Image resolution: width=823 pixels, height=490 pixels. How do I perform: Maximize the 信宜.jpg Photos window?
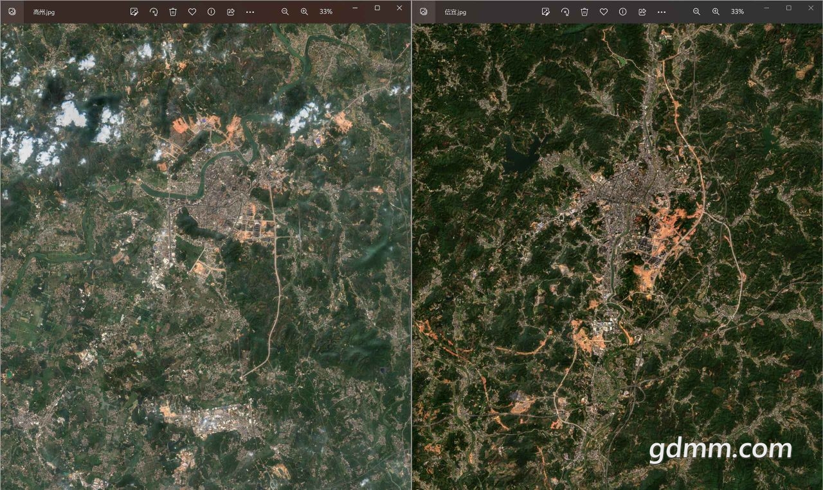pyautogui.click(x=789, y=8)
